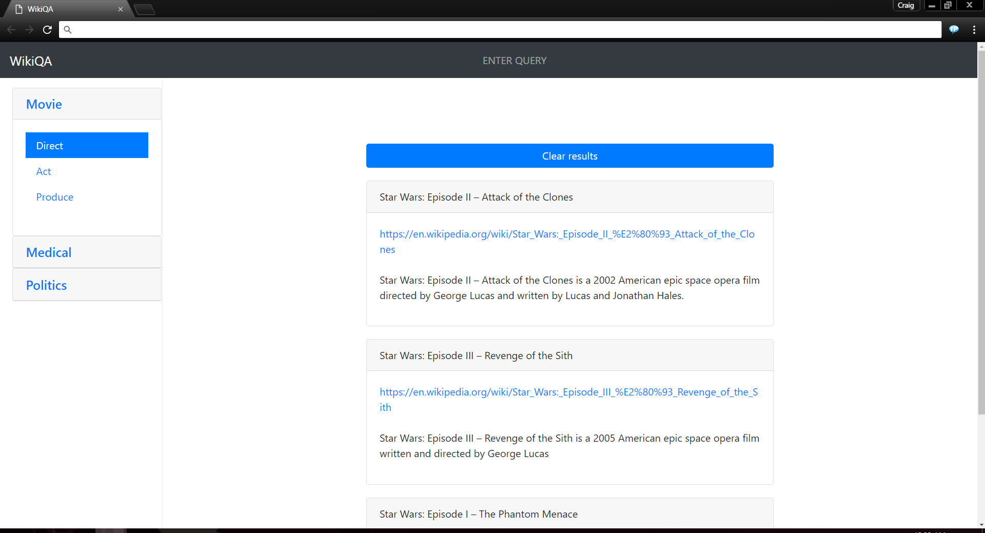Open a new browser tab
The image size is (985, 533).
pyautogui.click(x=144, y=9)
